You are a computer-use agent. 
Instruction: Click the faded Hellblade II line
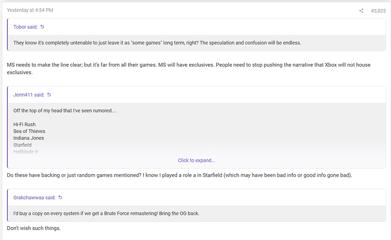click(x=25, y=152)
